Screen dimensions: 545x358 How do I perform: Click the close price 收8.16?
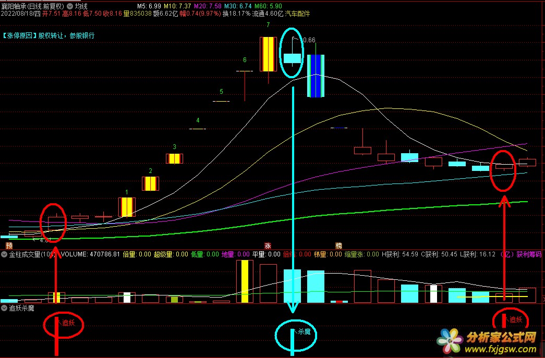coord(113,14)
